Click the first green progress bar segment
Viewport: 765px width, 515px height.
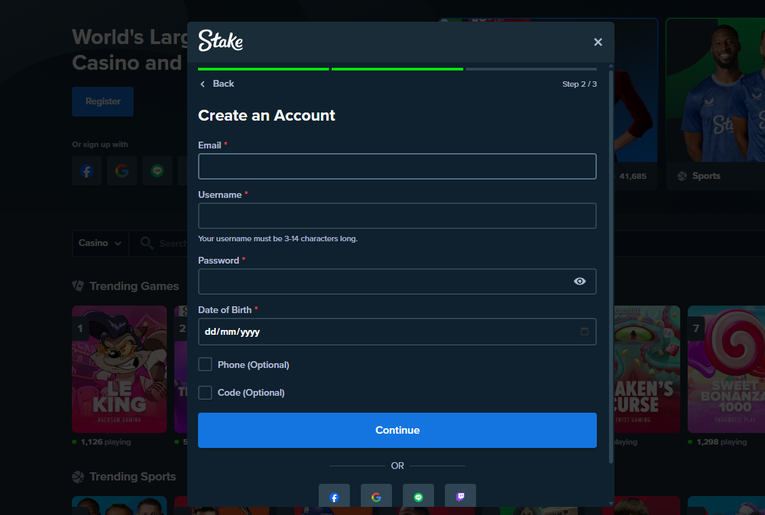pyautogui.click(x=263, y=69)
